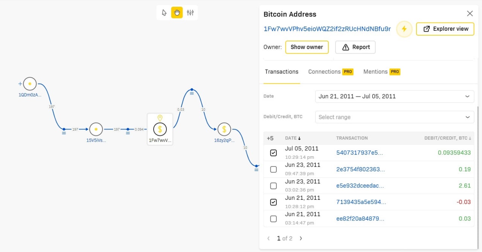Check the ee82f20a84879... transaction checkbox
This screenshot has width=482, height=252.
(x=273, y=219)
